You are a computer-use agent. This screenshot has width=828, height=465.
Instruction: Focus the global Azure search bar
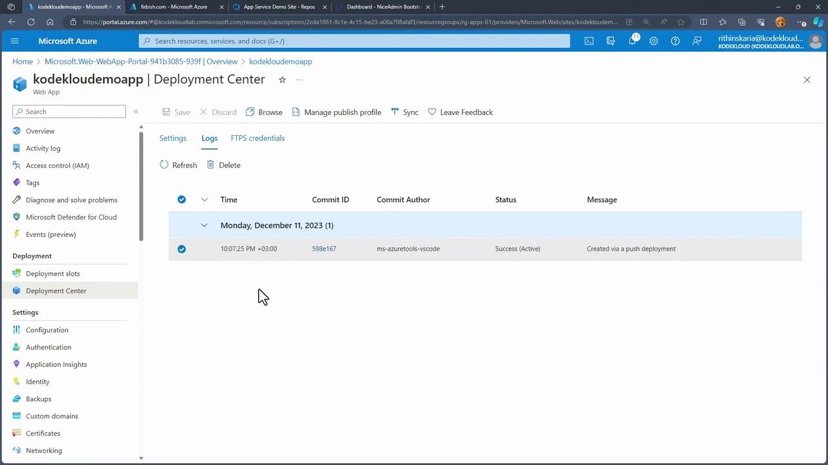354,41
